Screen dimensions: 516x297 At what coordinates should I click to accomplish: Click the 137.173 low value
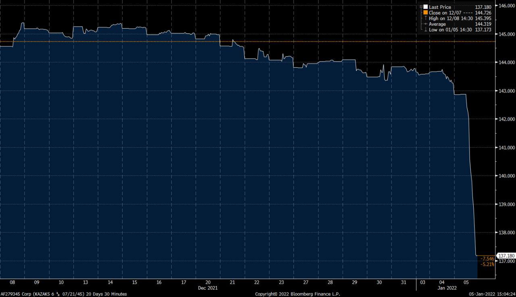pos(483,30)
